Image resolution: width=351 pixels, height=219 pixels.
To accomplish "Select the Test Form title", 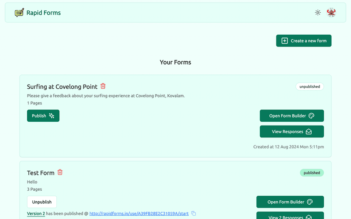I will [41, 173].
